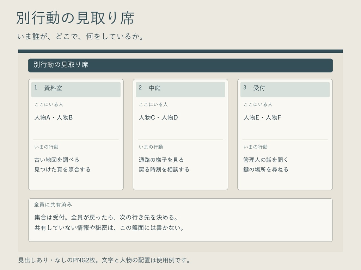
Task: Click ここにいる人 label in 受付 card
Action: point(258,104)
